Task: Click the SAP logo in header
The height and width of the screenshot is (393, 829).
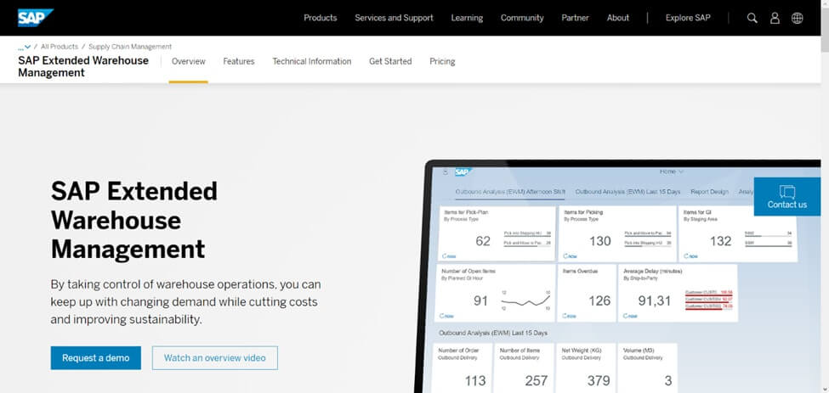Action: point(36,18)
